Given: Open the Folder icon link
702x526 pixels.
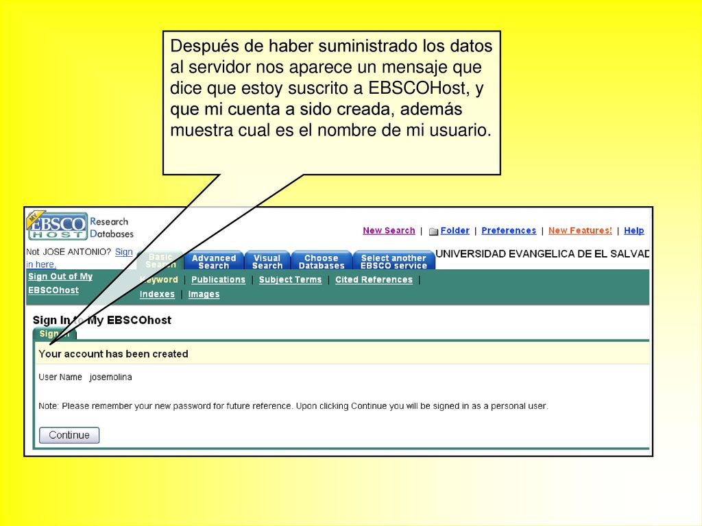Looking at the screenshot, I should coord(433,231).
